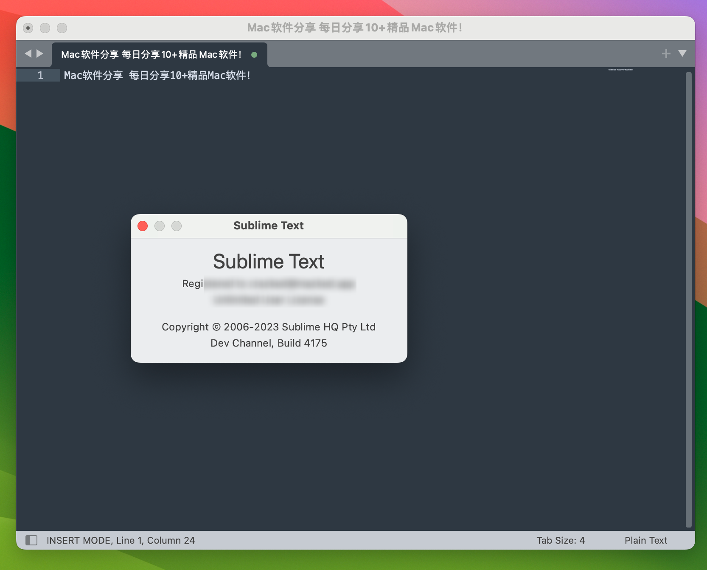707x570 pixels.
Task: Toggle the side bar via the status bar icon
Action: tap(31, 540)
